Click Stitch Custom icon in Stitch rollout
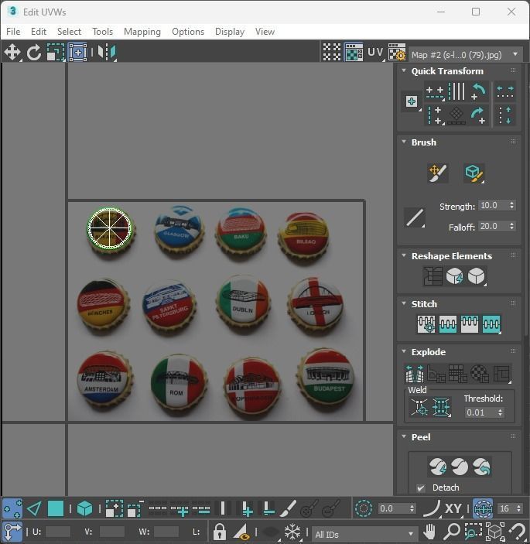This screenshot has height=544, width=530. pyautogui.click(x=491, y=324)
